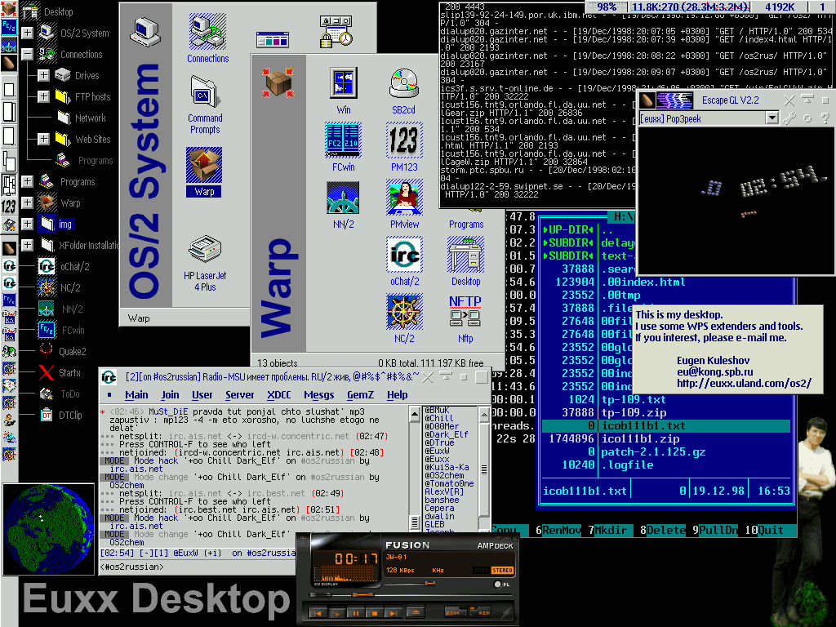Skip to previous track in AMP Deck
The image size is (836, 627).
click(318, 613)
